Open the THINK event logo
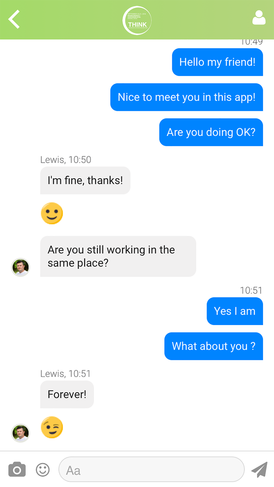274x487 pixels. pyautogui.click(x=137, y=21)
